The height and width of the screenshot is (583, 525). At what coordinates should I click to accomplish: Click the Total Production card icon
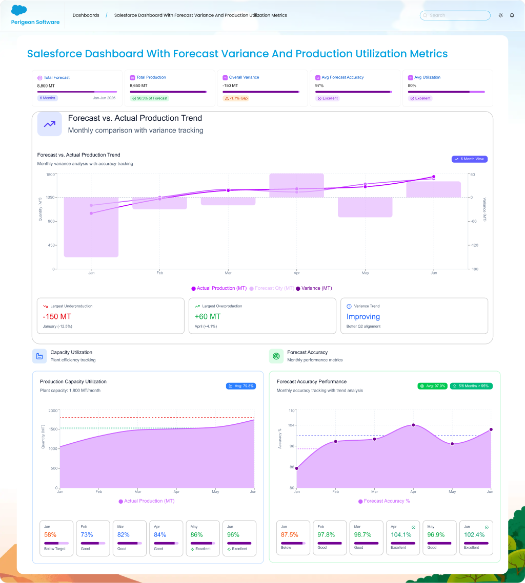tap(133, 77)
